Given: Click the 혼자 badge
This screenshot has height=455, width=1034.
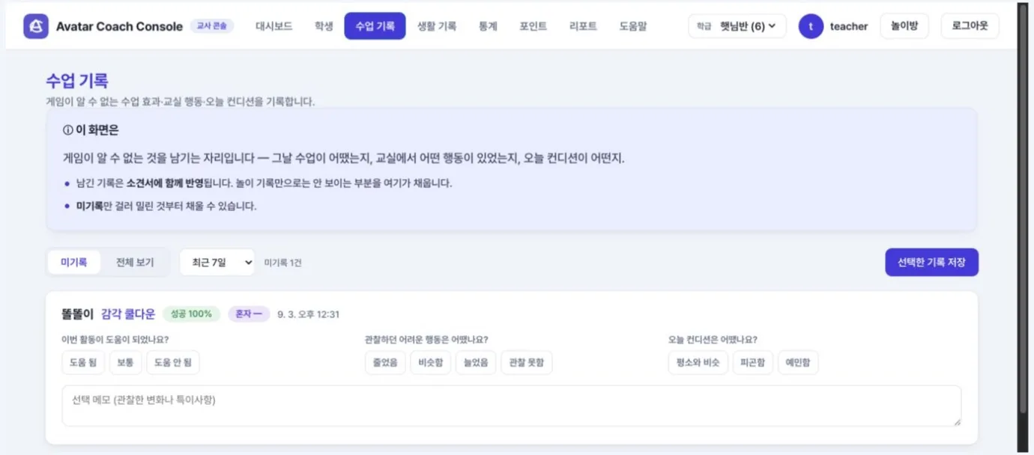Looking at the screenshot, I should [249, 314].
